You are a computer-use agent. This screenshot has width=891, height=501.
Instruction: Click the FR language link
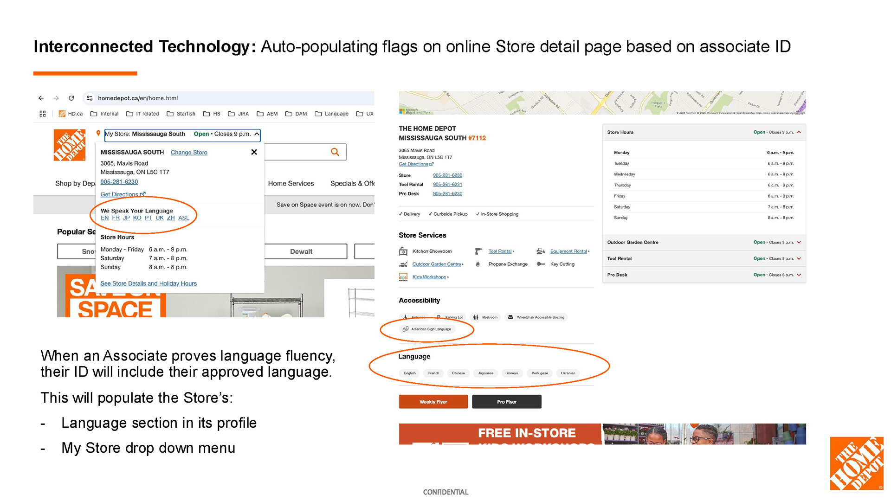point(116,218)
